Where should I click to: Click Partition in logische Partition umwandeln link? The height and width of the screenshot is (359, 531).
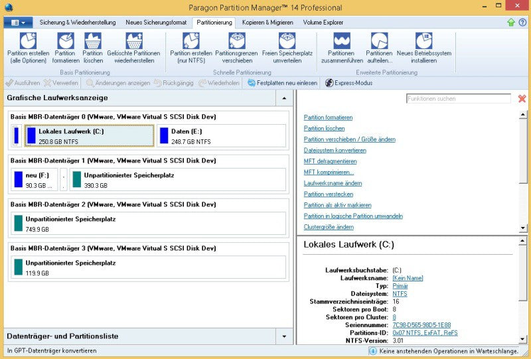click(x=353, y=216)
